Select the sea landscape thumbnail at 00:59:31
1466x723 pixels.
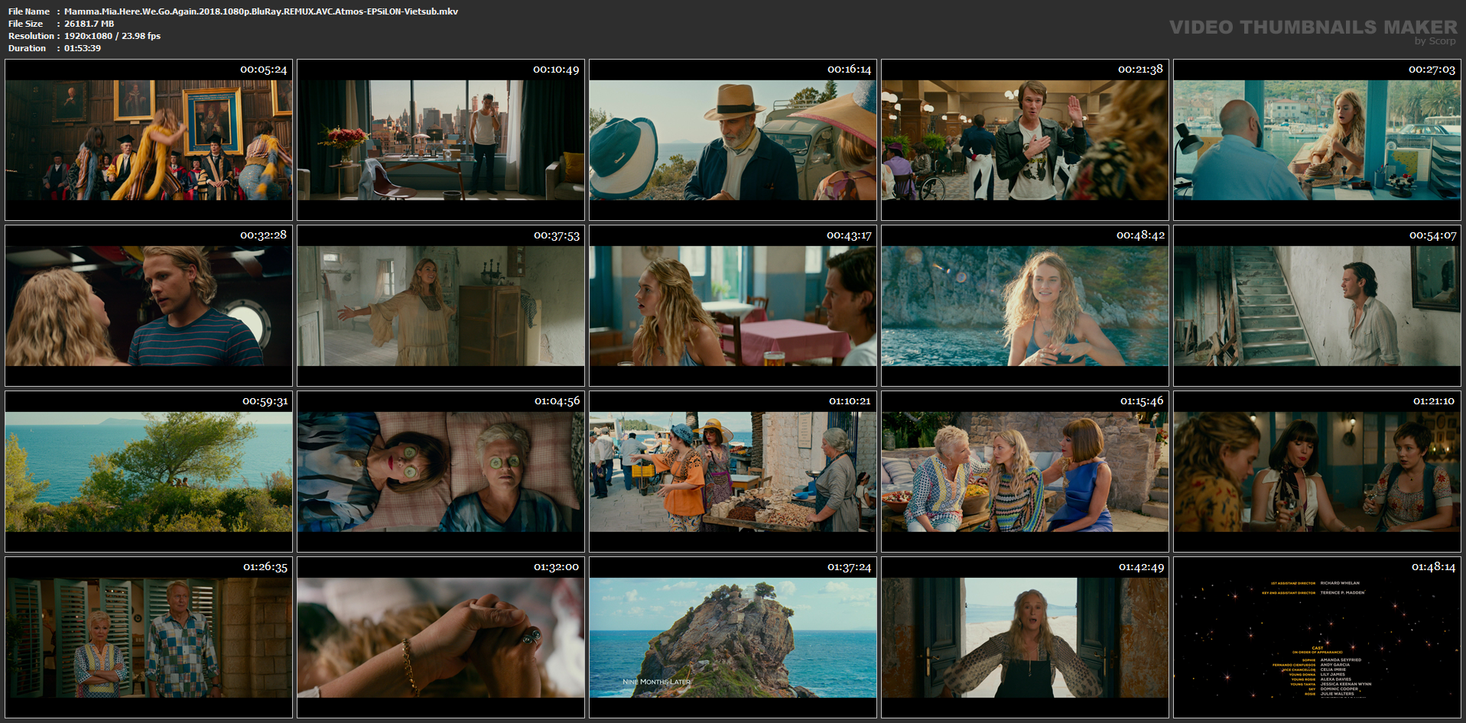tap(148, 472)
